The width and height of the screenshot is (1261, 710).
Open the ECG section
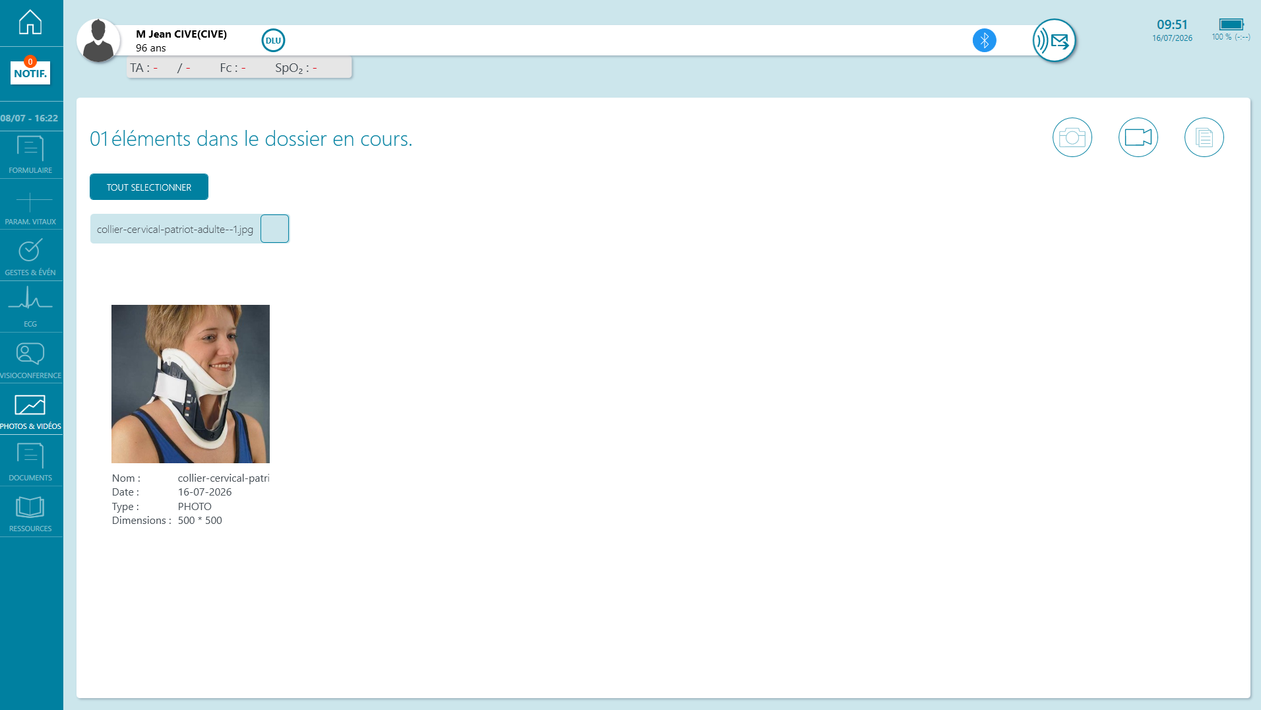(x=30, y=308)
